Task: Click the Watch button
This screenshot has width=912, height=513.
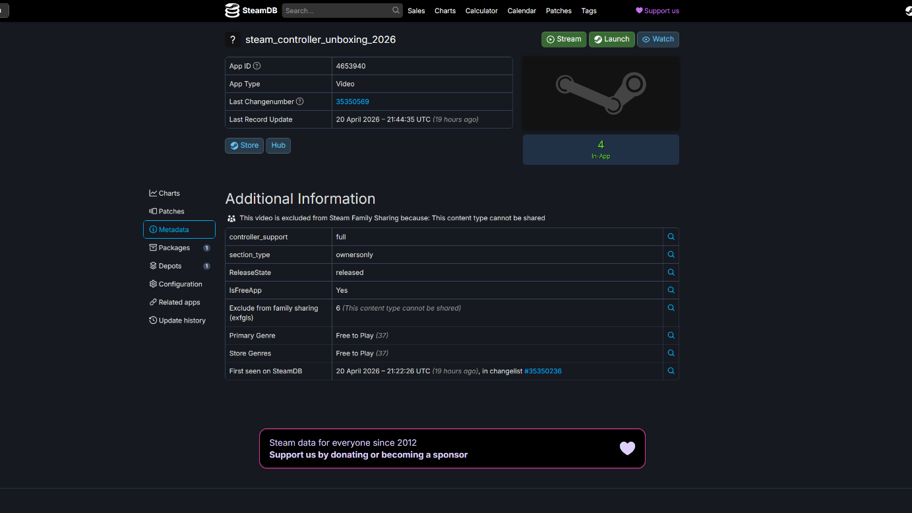Action: 658,40
